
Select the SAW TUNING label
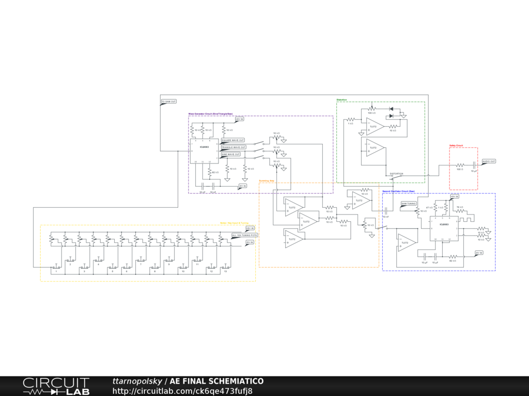(x=409, y=204)
